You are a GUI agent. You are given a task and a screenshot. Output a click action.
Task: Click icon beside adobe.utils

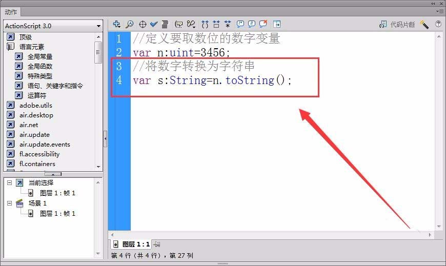(x=10, y=105)
